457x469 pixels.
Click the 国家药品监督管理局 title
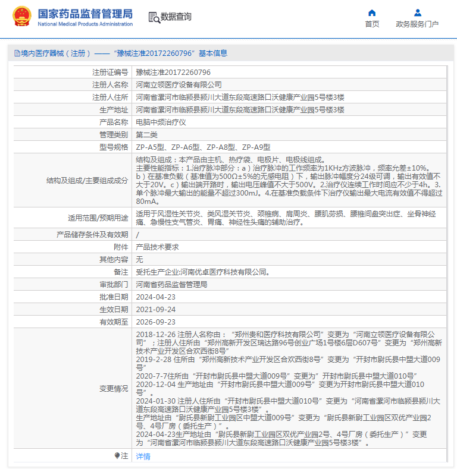click(85, 14)
